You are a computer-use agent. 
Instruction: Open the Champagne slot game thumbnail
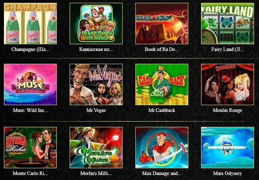30,24
